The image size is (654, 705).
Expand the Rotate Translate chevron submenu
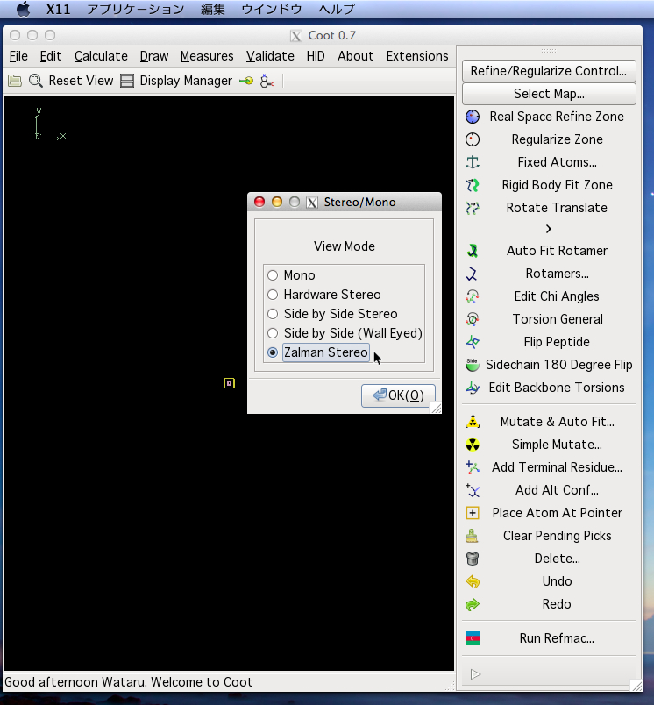(549, 229)
